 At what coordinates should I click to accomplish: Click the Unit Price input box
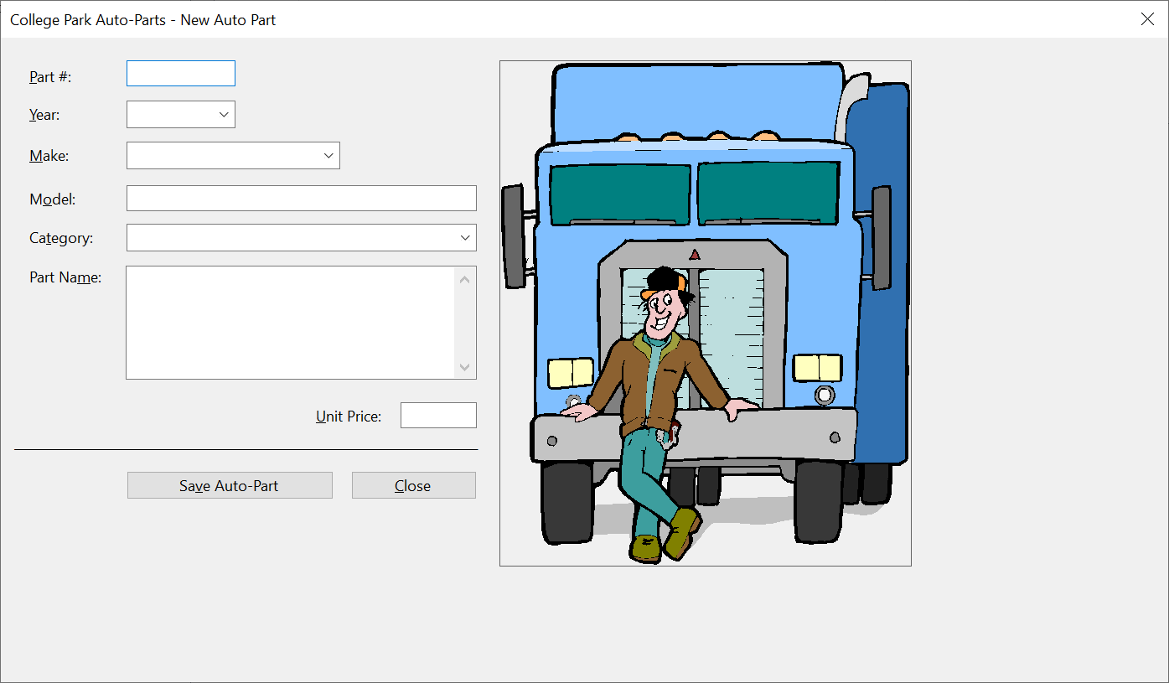[438, 416]
